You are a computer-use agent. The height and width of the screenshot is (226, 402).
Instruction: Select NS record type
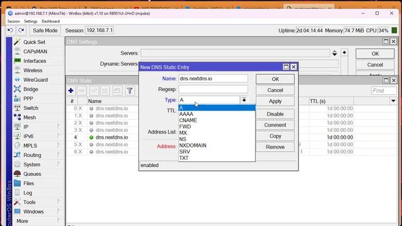pos(217,139)
